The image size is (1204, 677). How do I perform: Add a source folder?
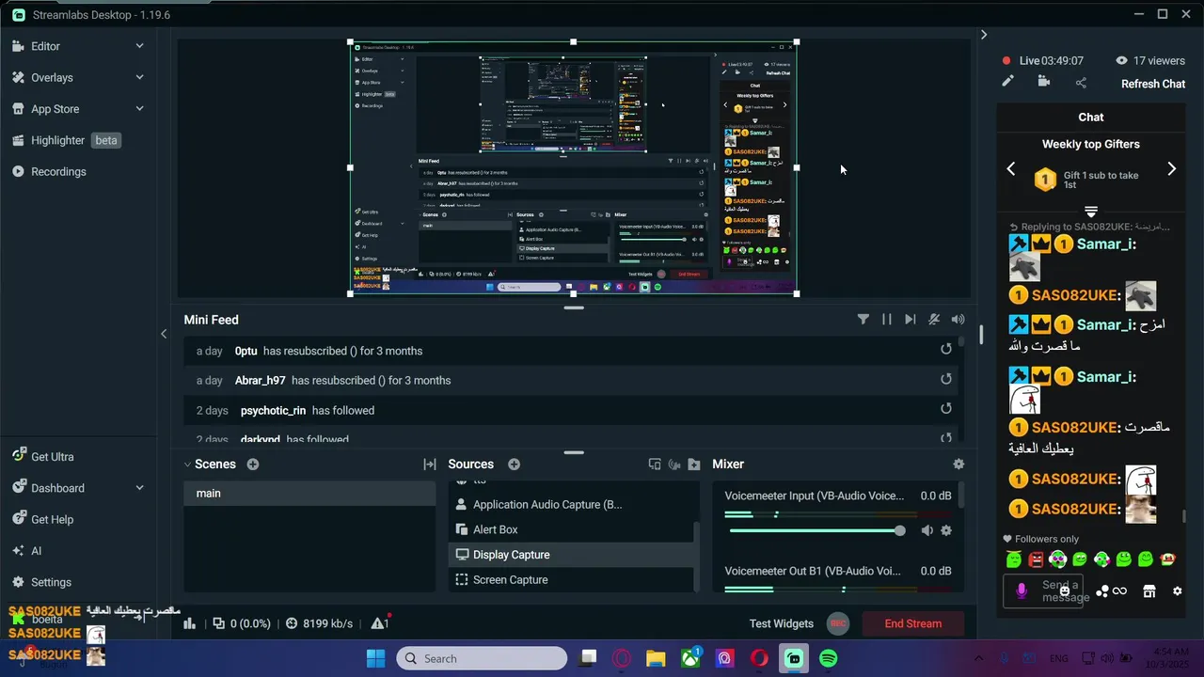(694, 464)
